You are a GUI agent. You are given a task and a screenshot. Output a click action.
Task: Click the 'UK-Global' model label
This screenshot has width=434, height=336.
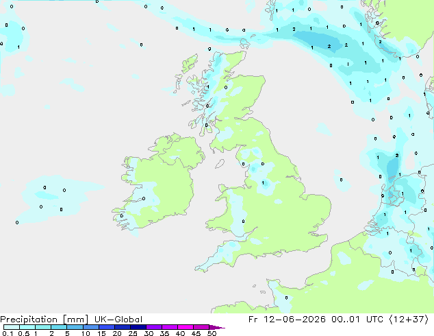[118, 320]
